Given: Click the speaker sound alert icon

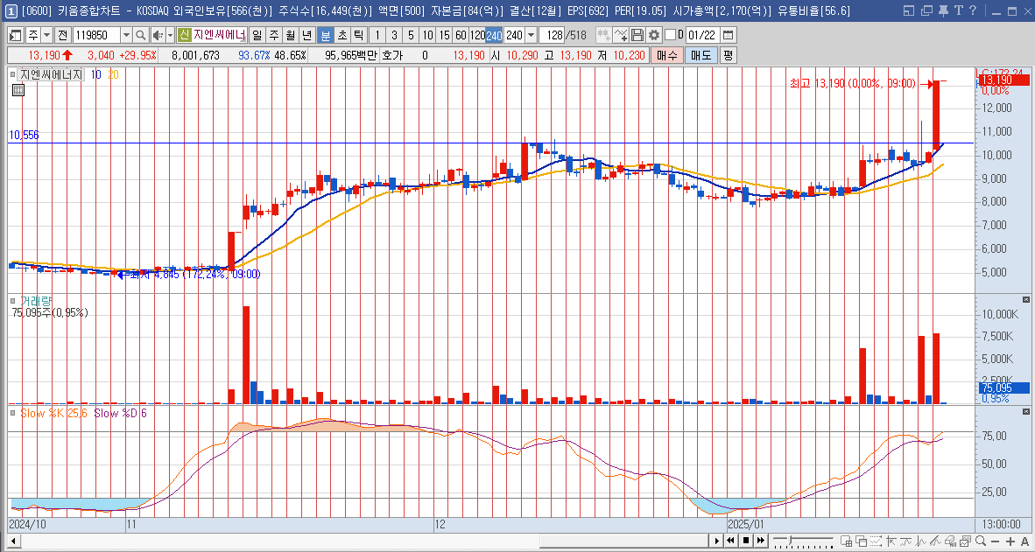Looking at the screenshot, I should point(157,35).
